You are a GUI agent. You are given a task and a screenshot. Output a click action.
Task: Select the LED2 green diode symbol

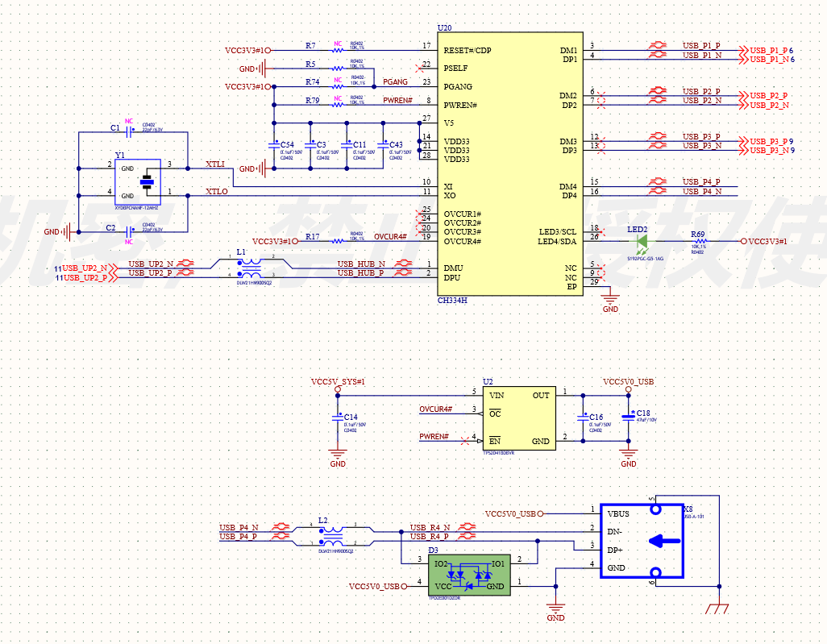click(642, 242)
